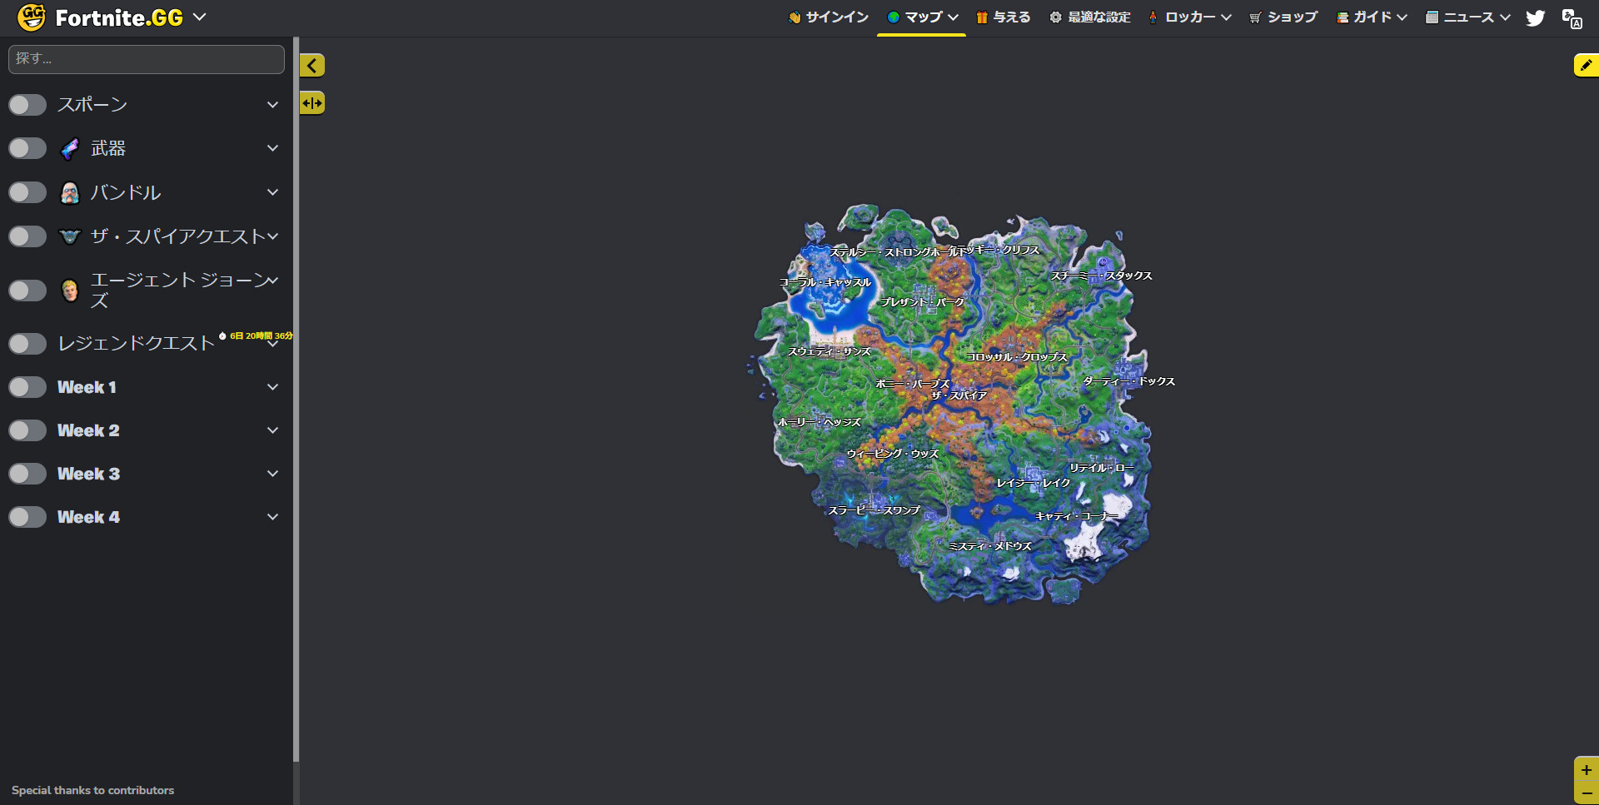The width and height of the screenshot is (1599, 805).
Task: Click the ウィーピング・ウッズ map label
Action: 893,454
